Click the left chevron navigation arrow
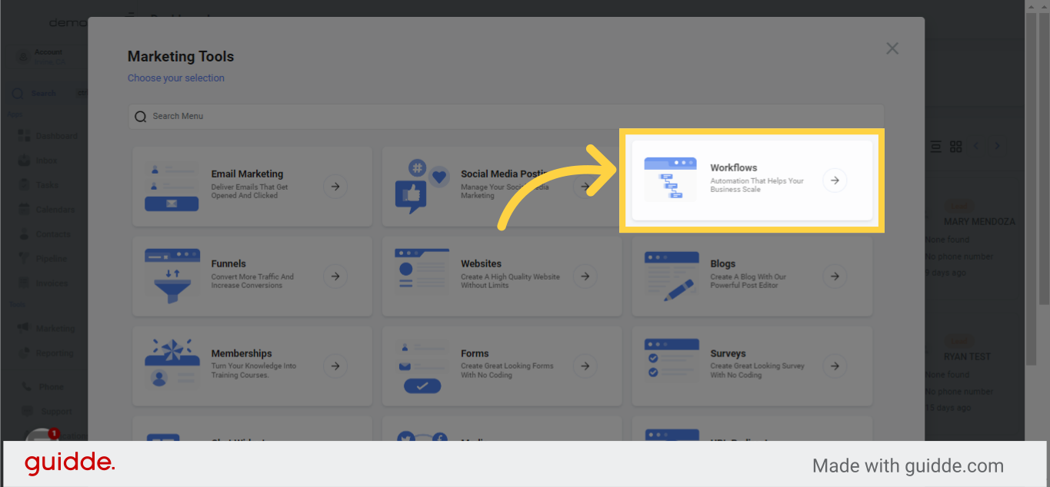 (976, 145)
